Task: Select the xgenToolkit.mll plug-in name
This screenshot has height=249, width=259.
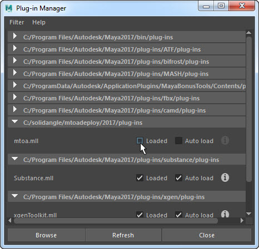Action: pyautogui.click(x=35, y=215)
